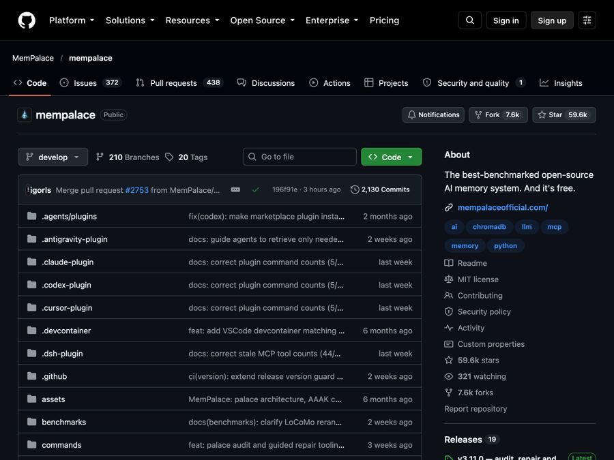Expand the Open Source menu
The image size is (614, 460).
click(x=263, y=20)
